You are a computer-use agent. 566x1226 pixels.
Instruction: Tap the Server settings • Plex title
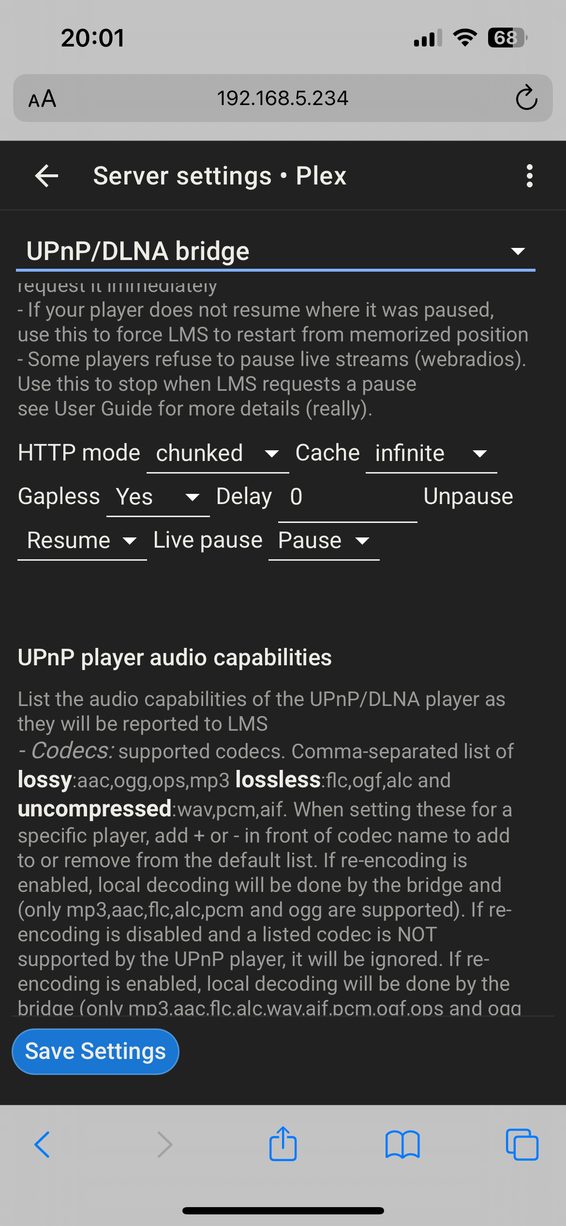pos(220,176)
